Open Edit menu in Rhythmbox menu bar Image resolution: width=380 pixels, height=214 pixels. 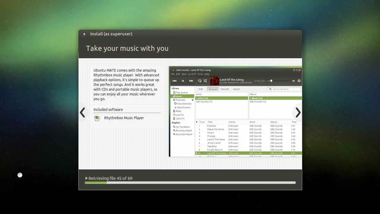pos(178,74)
